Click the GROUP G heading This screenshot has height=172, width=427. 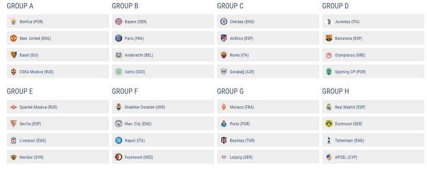coord(230,91)
